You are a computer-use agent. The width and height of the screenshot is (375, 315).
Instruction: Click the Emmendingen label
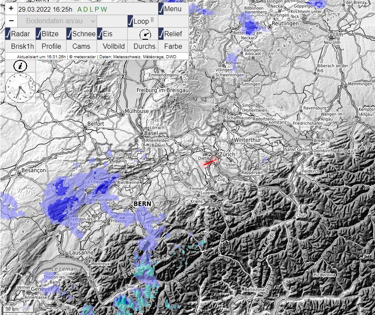click(163, 75)
